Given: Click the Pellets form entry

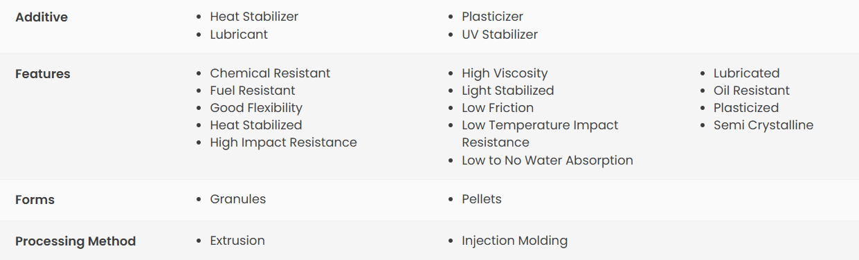Looking at the screenshot, I should coord(482,199).
